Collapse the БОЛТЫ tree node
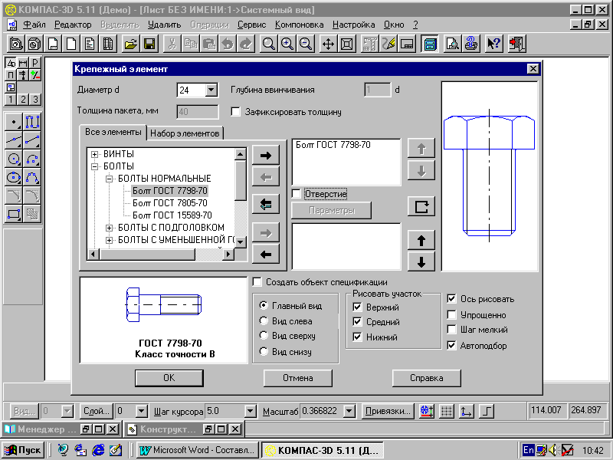This screenshot has width=613, height=460. 94,166
